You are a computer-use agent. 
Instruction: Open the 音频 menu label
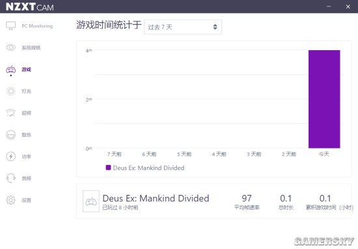(26, 178)
